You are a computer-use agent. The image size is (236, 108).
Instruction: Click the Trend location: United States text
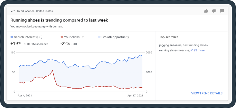pos(35,11)
